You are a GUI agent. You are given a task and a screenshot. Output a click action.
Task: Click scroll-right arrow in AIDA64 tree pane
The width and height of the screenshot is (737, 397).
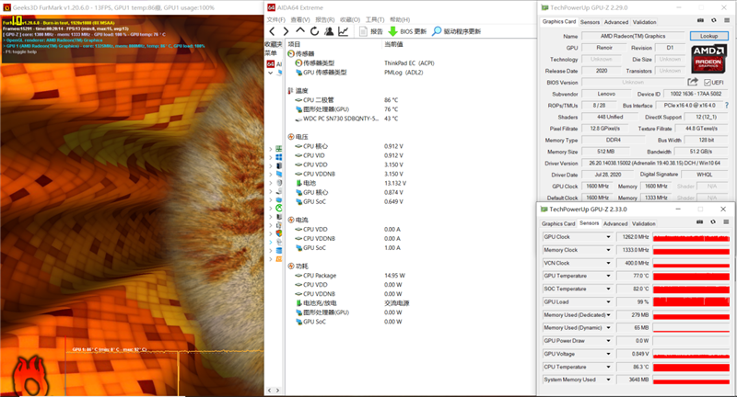278,390
